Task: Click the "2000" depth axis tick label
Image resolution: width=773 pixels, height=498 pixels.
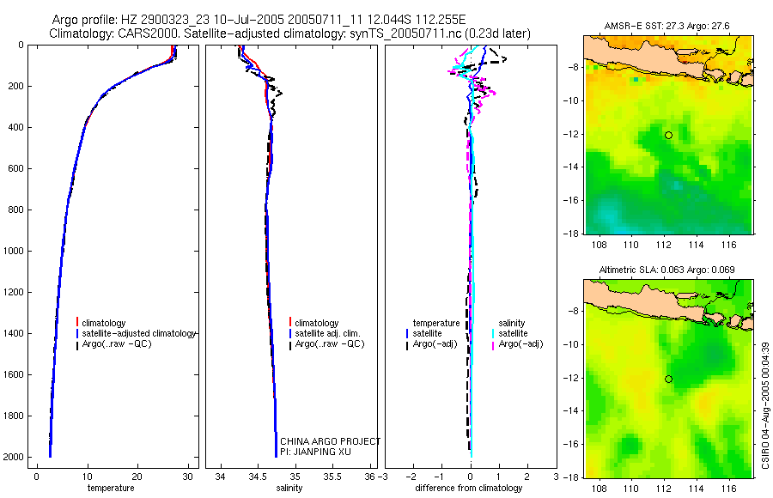Action: coord(13,457)
